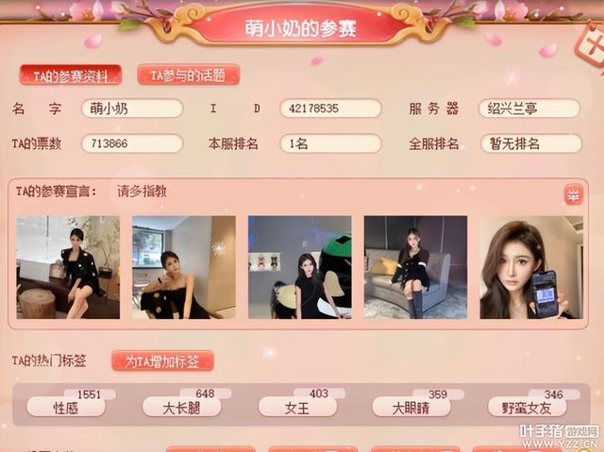Image resolution: width=604 pixels, height=452 pixels.
Task: View third photo with green helmet figure
Action: pos(300,267)
